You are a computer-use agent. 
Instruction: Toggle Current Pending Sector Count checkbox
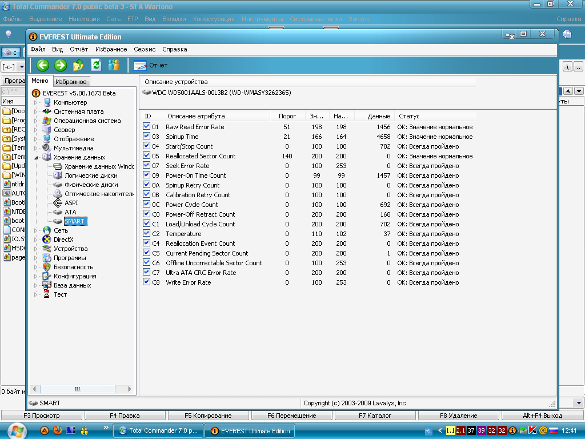[147, 253]
